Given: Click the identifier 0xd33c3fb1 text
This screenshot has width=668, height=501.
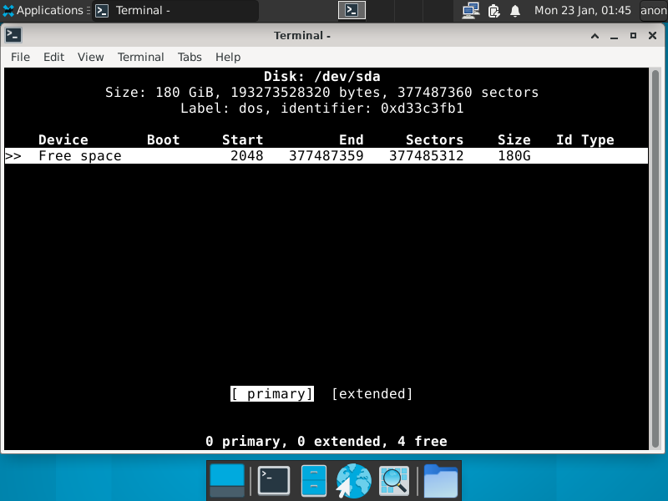Looking at the screenshot, I should 423,109.
